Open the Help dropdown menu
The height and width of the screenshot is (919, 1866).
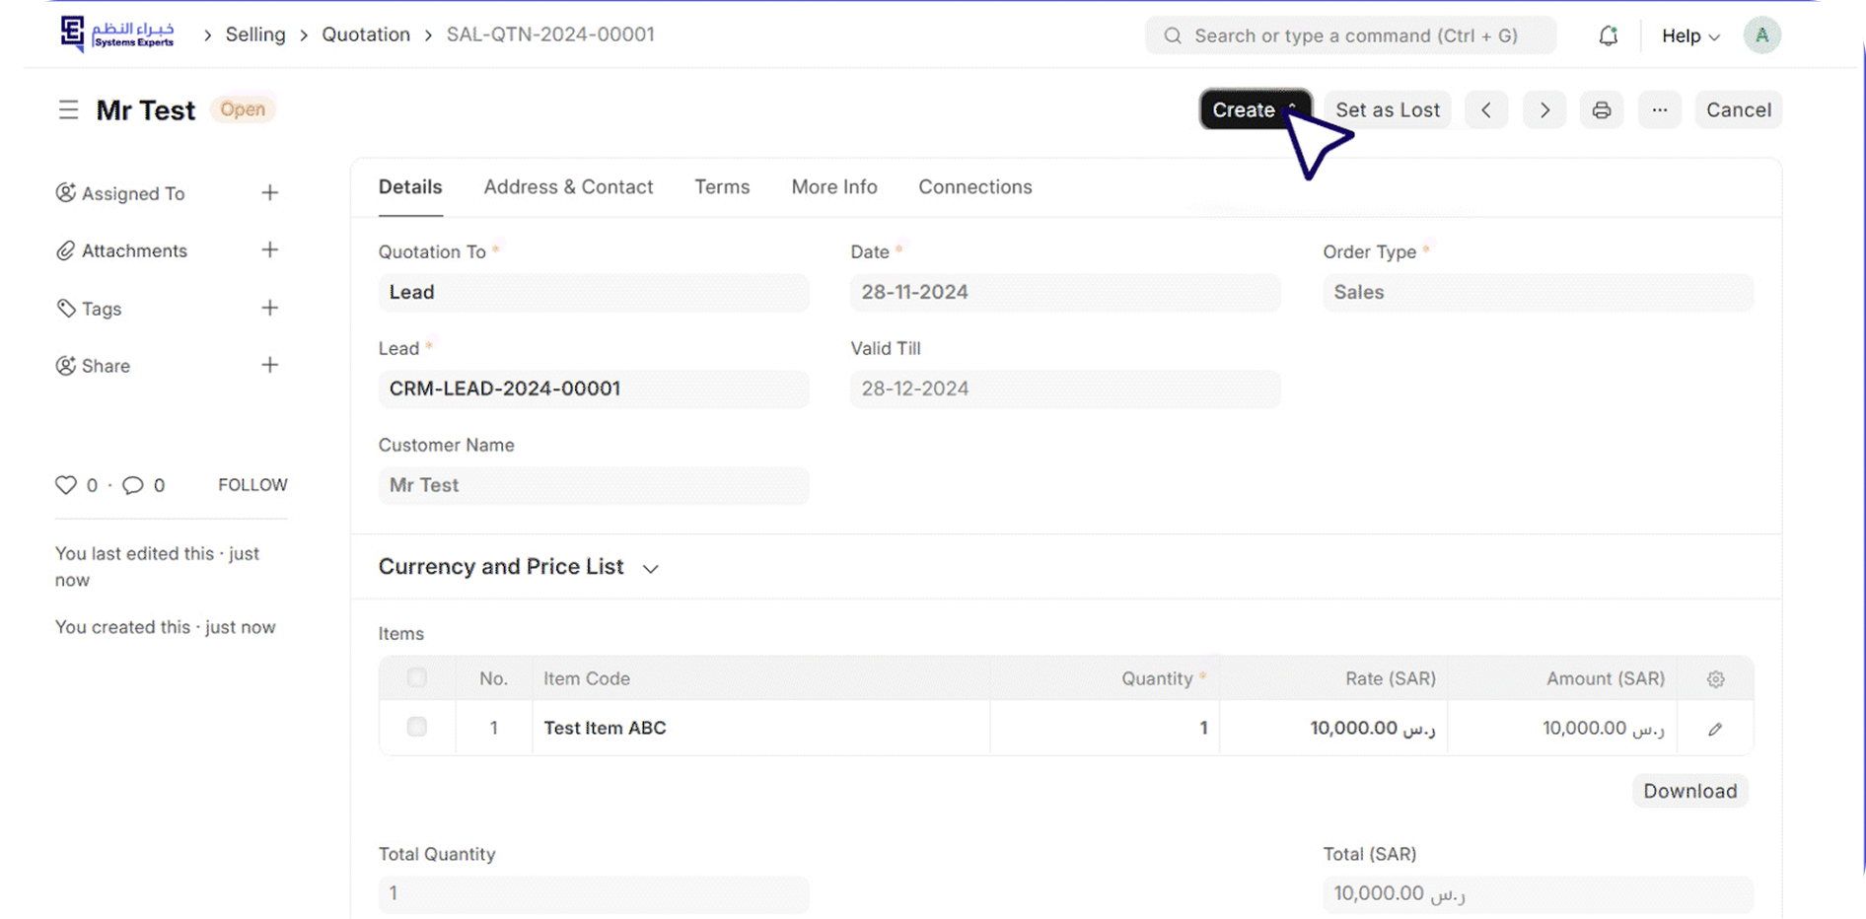pos(1689,36)
